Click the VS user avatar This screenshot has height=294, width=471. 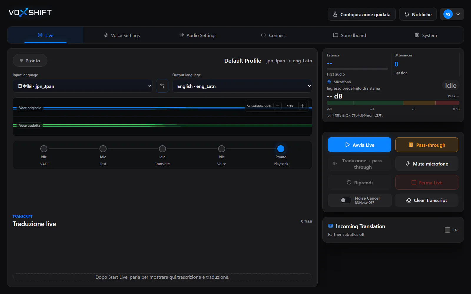click(x=448, y=14)
